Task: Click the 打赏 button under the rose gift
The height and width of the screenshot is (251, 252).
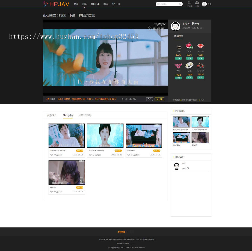Action: [189, 58]
